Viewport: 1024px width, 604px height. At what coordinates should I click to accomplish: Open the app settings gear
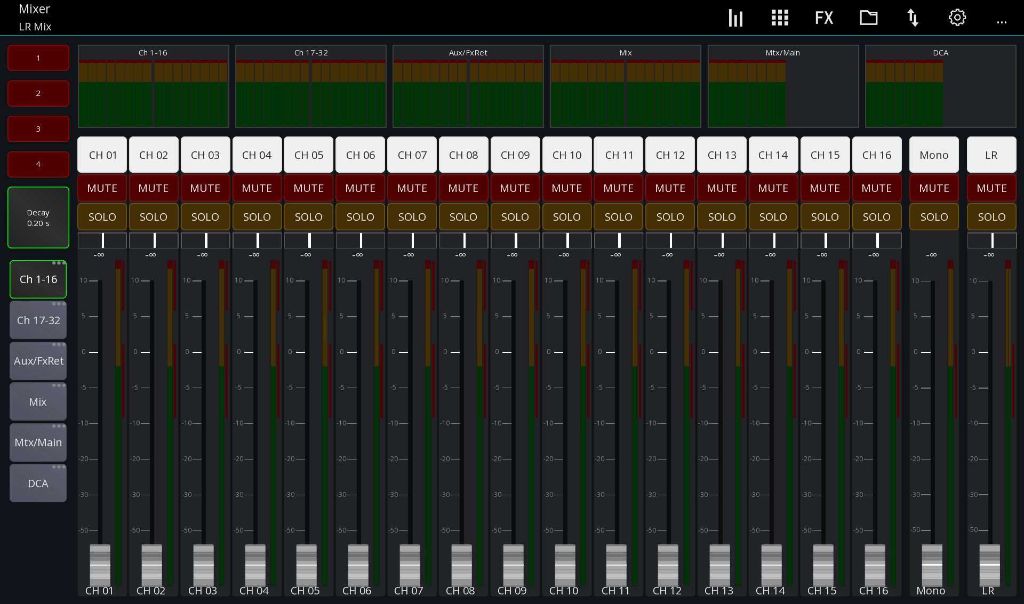957,17
